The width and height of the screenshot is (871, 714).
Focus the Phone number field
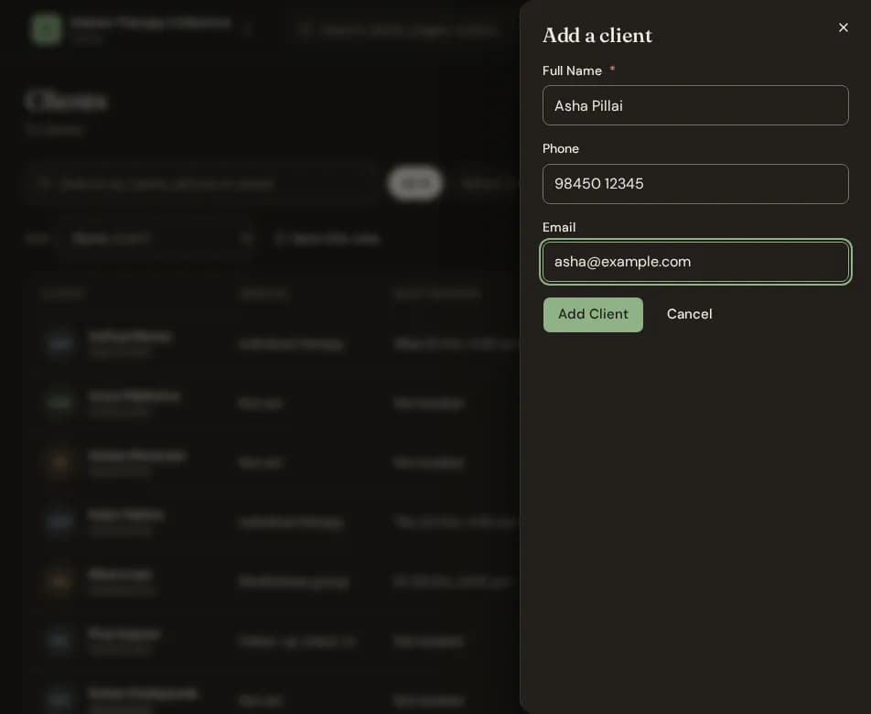click(x=695, y=184)
